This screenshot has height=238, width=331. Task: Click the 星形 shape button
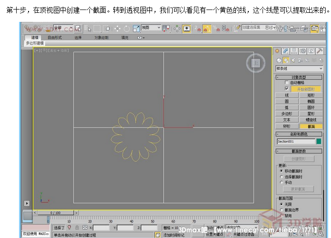coord(311,114)
